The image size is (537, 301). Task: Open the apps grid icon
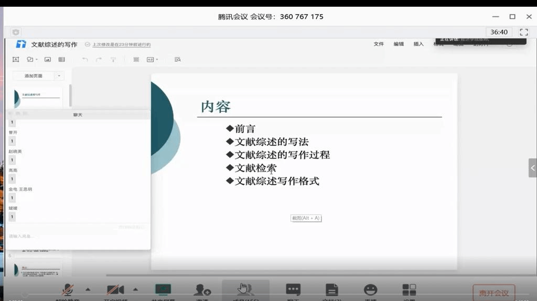click(x=409, y=290)
